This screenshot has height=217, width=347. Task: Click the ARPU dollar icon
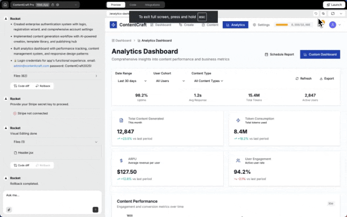tap(121, 160)
